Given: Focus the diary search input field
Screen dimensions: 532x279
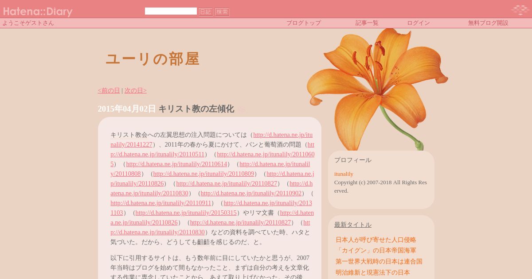Looking at the screenshot, I should [171, 11].
